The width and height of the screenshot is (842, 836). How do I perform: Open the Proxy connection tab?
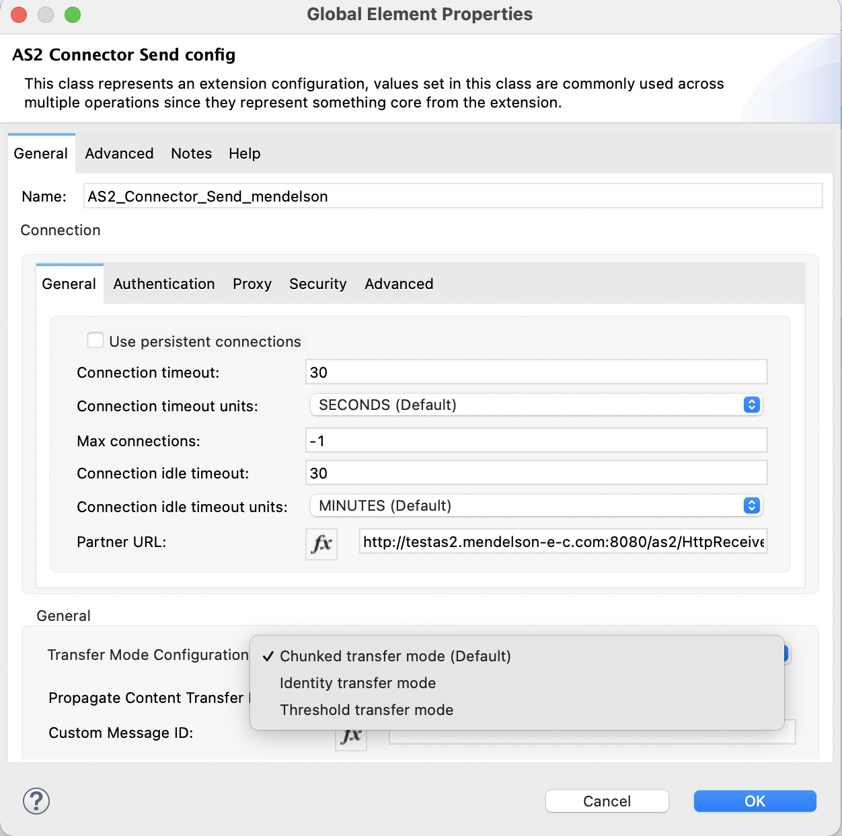(252, 284)
